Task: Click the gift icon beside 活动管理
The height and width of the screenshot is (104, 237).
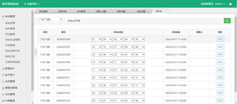Action: pyautogui.click(x=3, y=94)
